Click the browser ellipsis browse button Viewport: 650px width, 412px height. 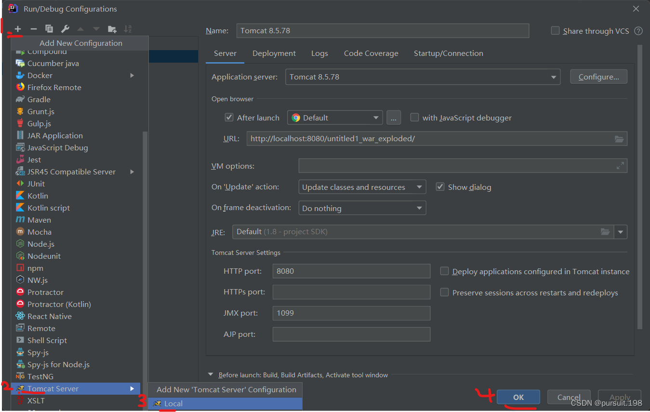click(x=394, y=118)
